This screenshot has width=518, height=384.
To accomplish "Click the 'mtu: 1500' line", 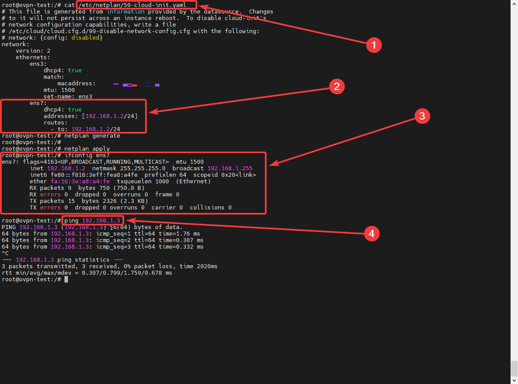I will [x=59, y=90].
